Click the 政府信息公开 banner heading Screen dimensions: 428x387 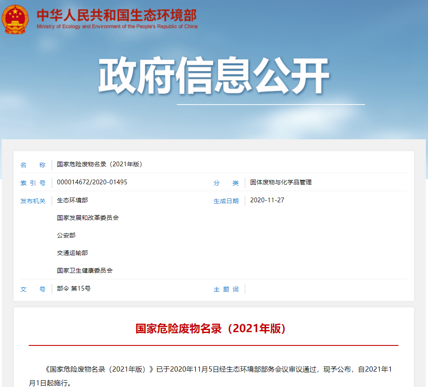pos(214,76)
